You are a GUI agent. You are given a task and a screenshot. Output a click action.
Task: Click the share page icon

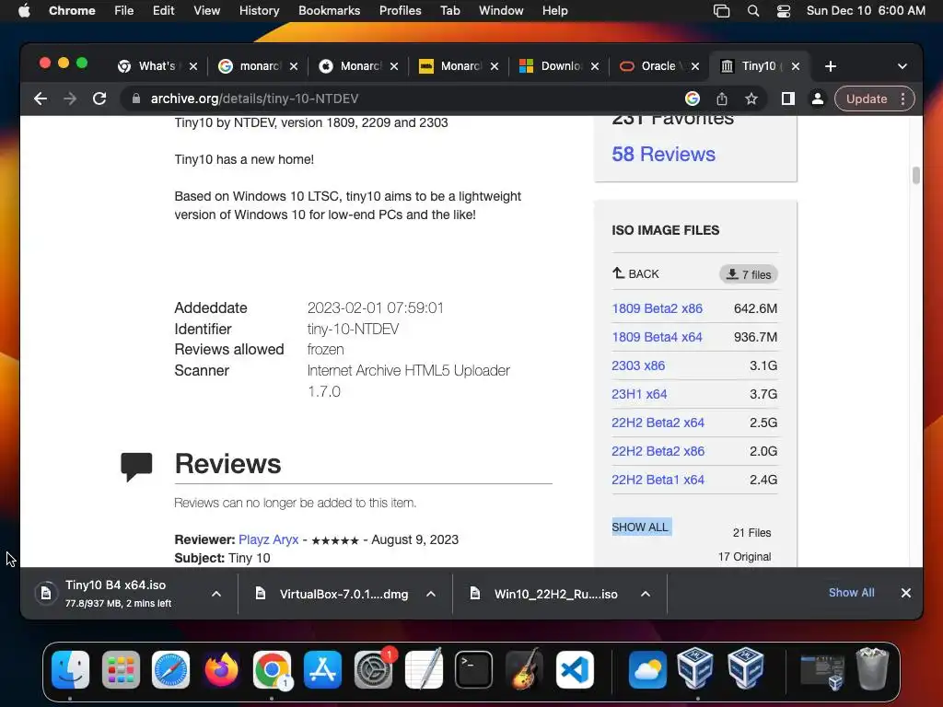point(722,99)
